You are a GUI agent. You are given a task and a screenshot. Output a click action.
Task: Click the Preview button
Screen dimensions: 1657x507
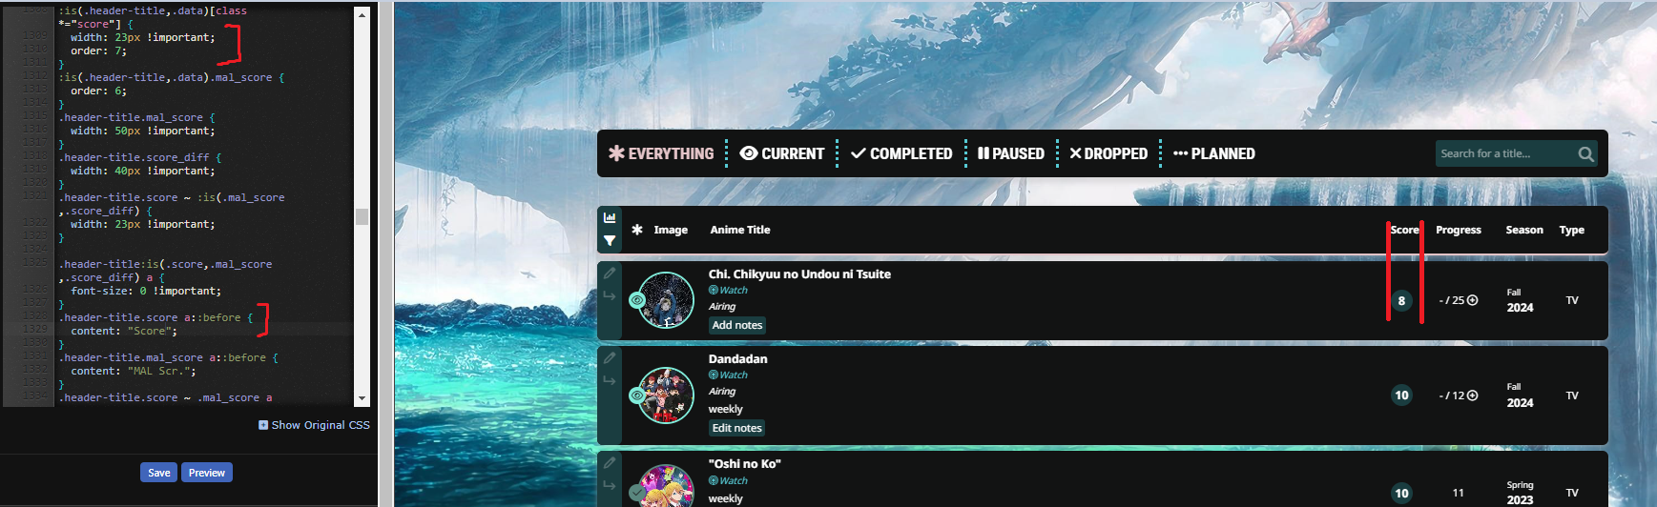point(207,473)
